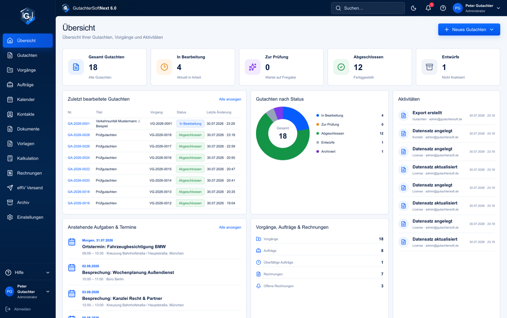Click the VG-2026-0018 Vorgang cell
This screenshot has height=318, width=507.
point(160,135)
